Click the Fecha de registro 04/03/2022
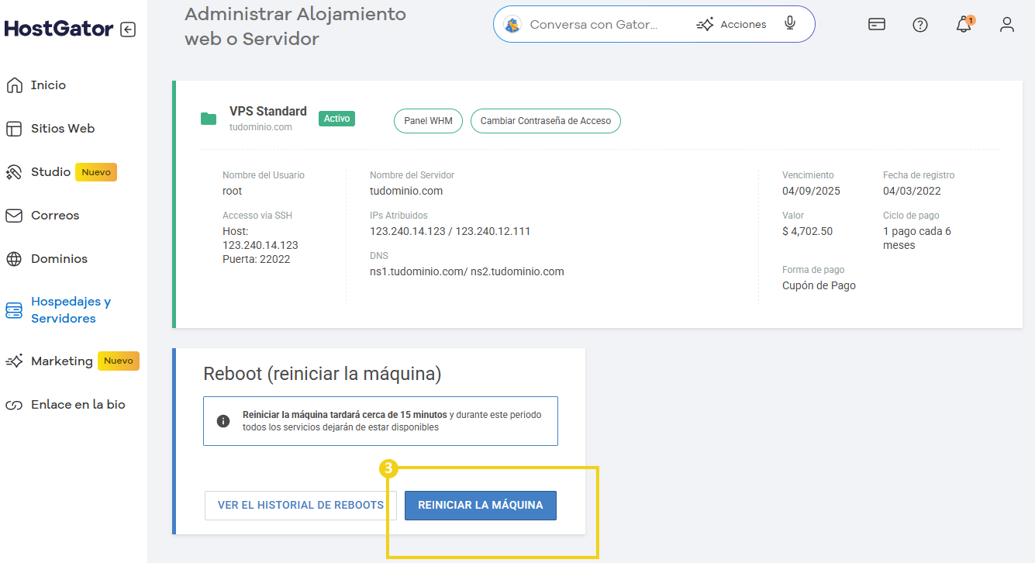Viewport: 1035px width, 563px height. coord(912,191)
